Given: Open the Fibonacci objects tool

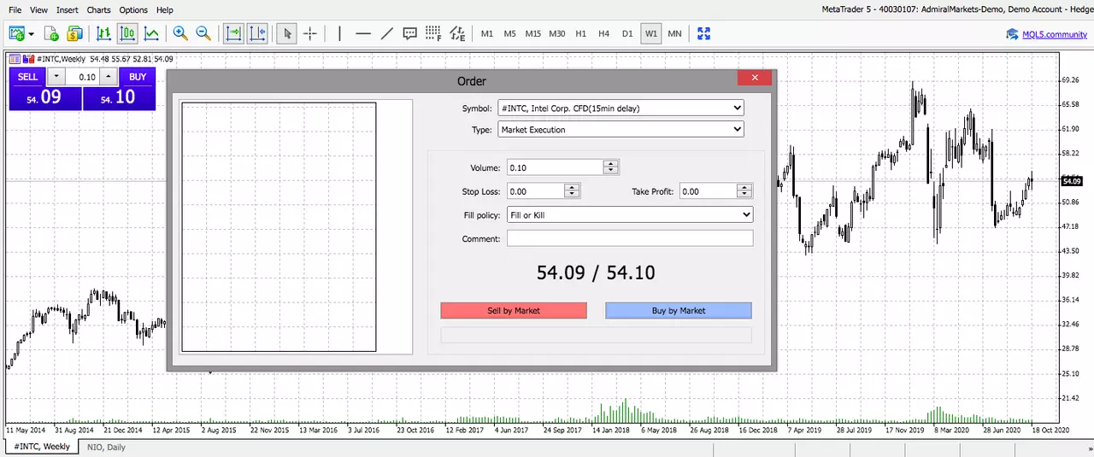Looking at the screenshot, I should pyautogui.click(x=433, y=34).
